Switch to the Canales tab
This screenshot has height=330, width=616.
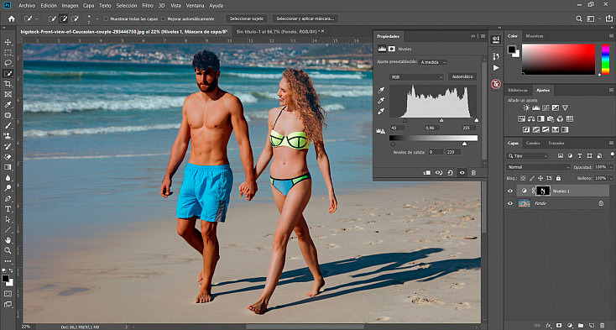point(533,143)
